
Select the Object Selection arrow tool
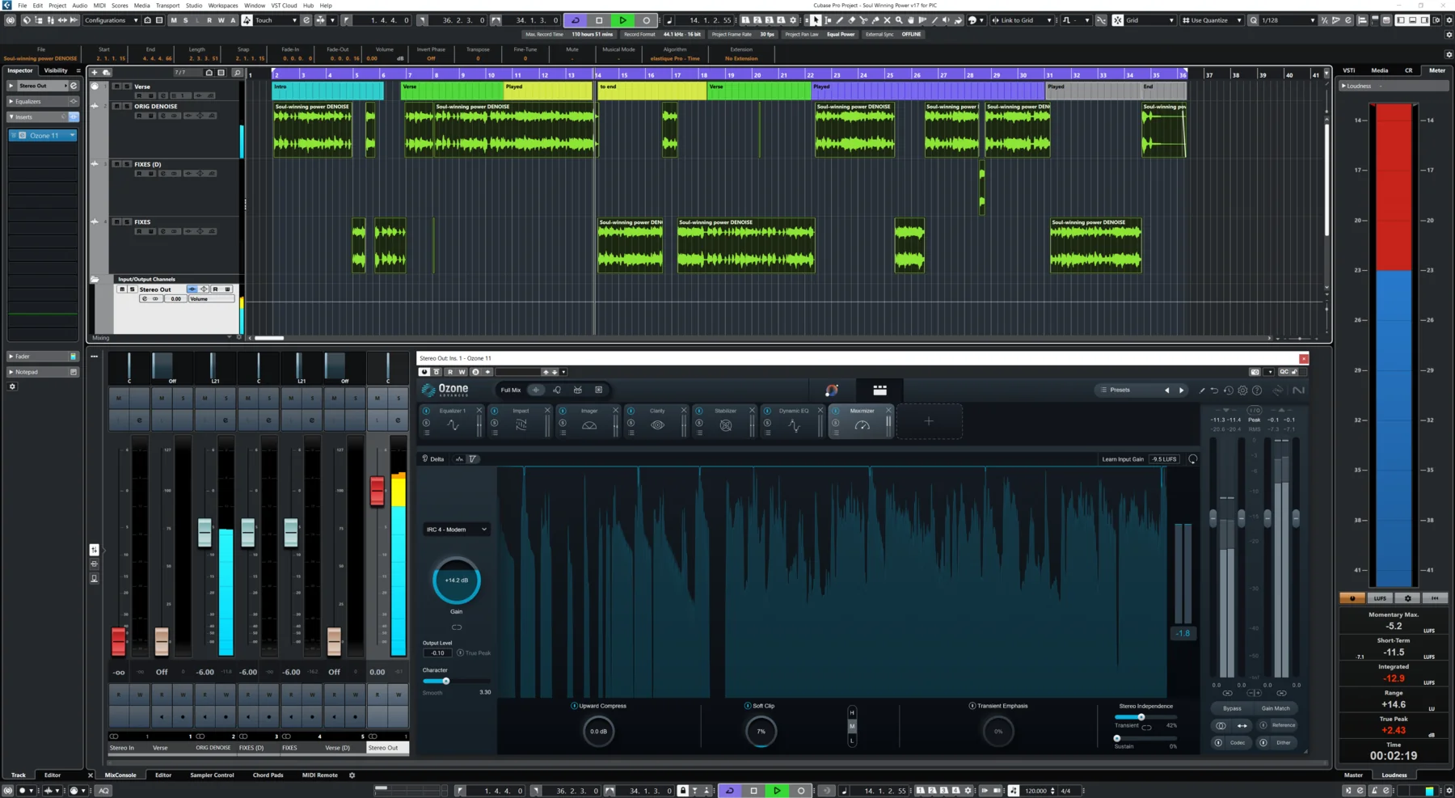[x=816, y=20]
